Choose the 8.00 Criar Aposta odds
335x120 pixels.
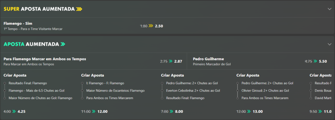[179, 111]
